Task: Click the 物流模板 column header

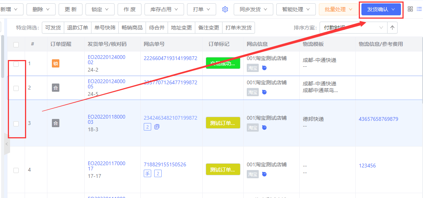Action: [x=313, y=44]
